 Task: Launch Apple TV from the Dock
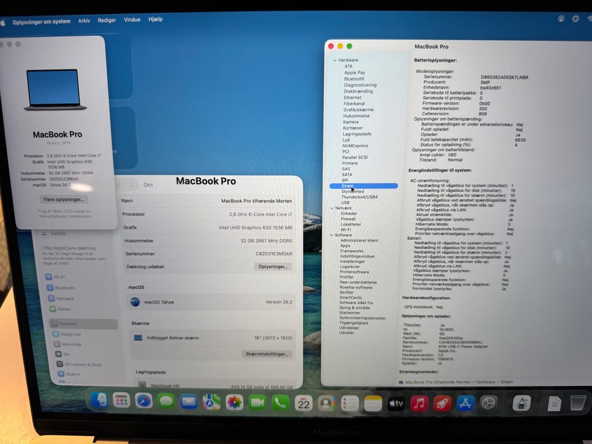tap(396, 403)
